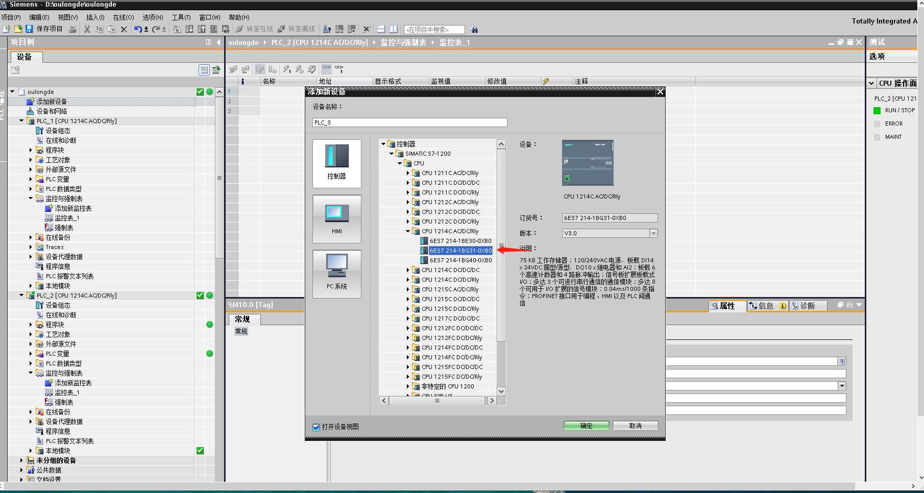Click the copy icon in toolbar
Viewport: 924px width, 493px height.
pos(100,29)
